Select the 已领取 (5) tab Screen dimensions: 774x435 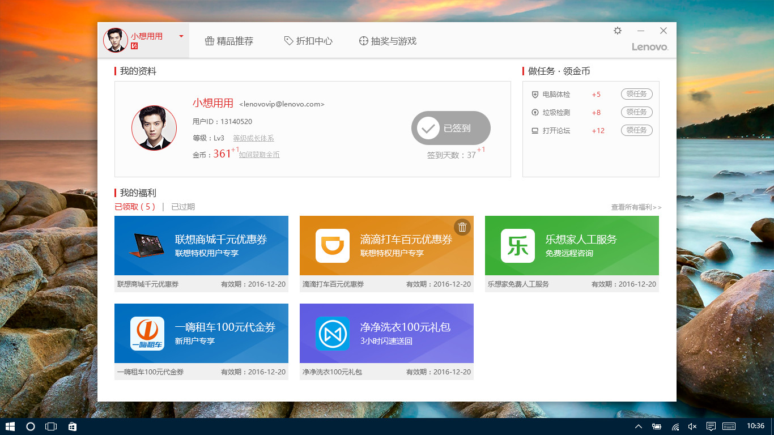[x=135, y=207]
